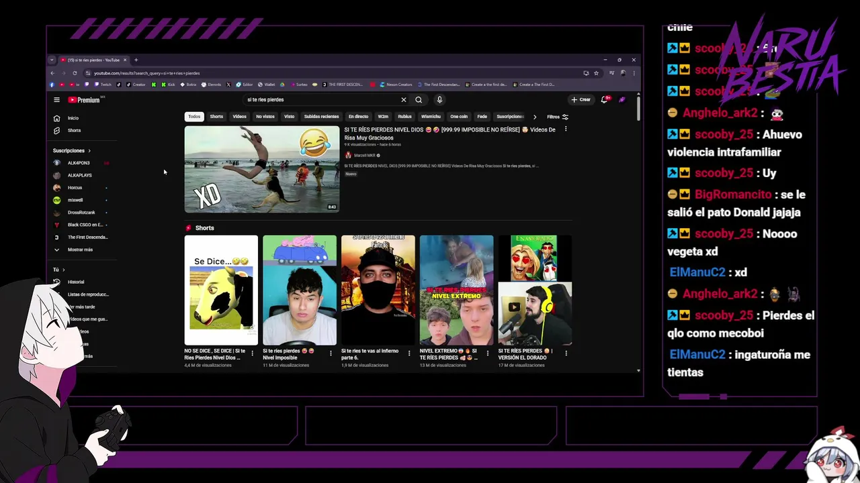Screen dimensions: 860x483
Task: Expand the Tú section arrow
Action: click(63, 270)
